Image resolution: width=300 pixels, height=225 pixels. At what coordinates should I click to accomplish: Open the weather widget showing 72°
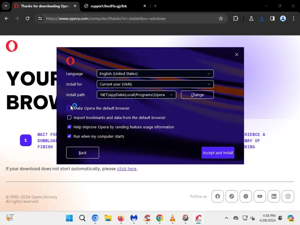[x=10, y=218]
